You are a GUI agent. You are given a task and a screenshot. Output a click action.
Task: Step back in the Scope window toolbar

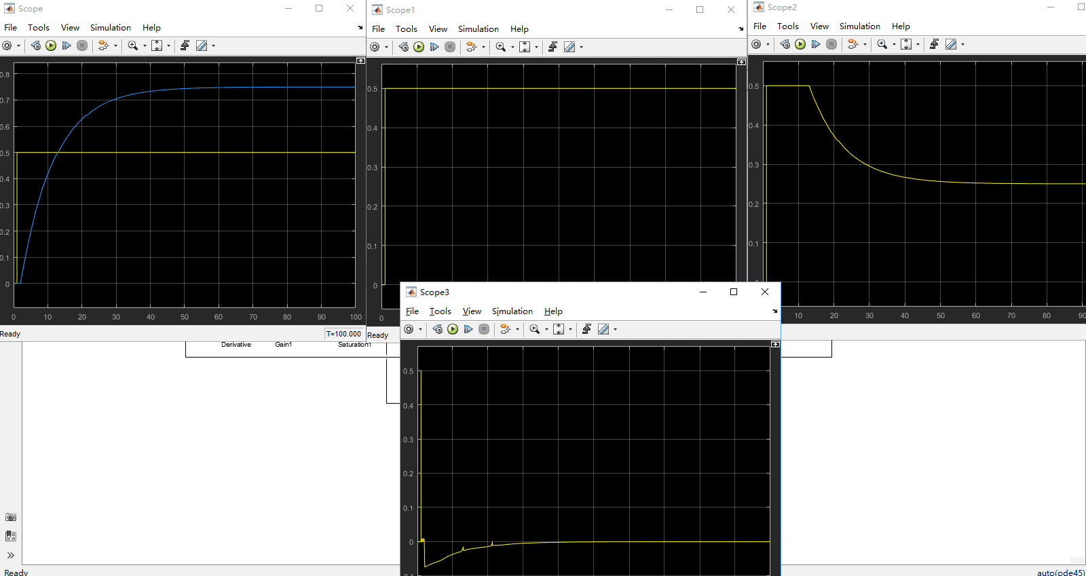click(x=35, y=45)
